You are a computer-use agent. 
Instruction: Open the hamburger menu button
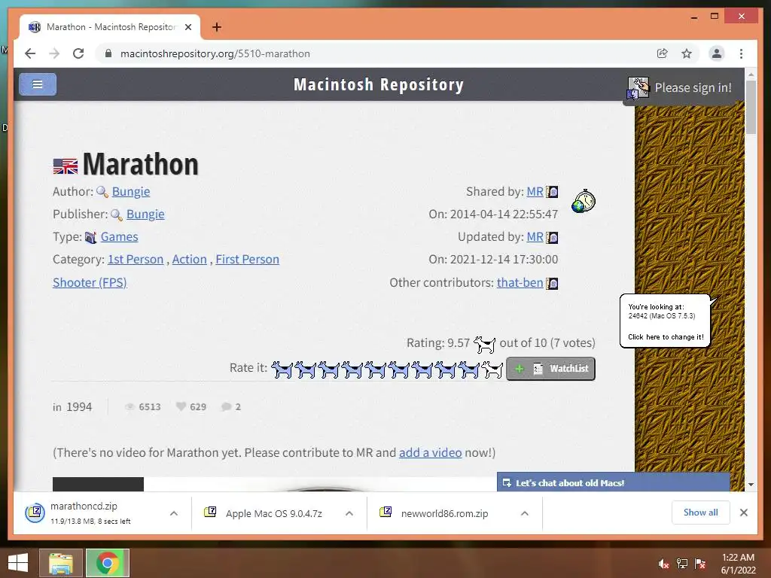pyautogui.click(x=38, y=84)
